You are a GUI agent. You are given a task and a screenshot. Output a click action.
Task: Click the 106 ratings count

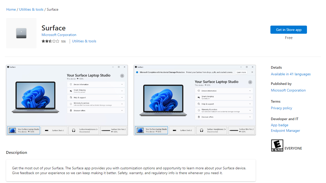[63, 41]
